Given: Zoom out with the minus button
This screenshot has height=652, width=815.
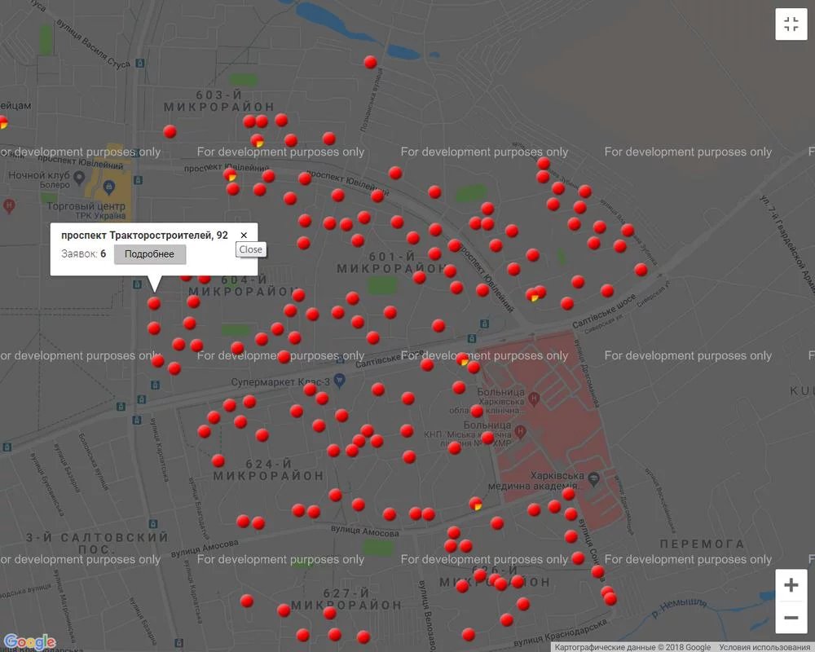Looking at the screenshot, I should tap(791, 618).
